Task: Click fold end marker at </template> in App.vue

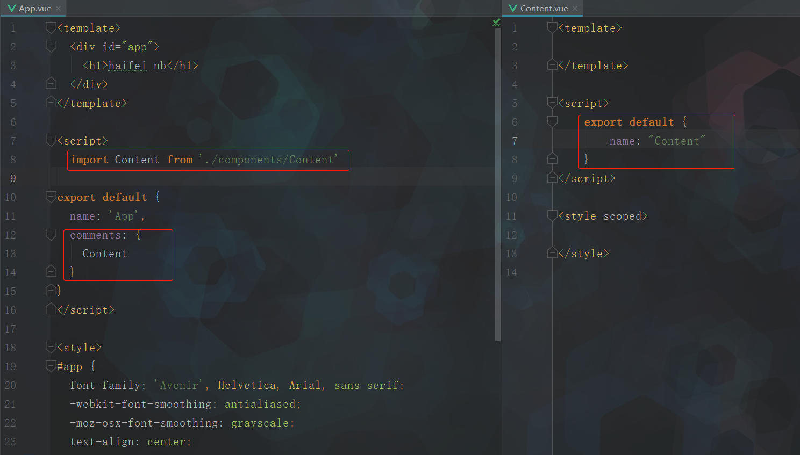Action: click(51, 102)
